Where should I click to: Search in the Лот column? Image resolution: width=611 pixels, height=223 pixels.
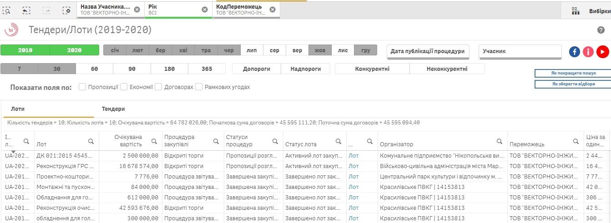tap(91, 141)
